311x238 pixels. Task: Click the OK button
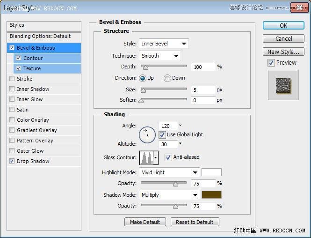pos(283,26)
